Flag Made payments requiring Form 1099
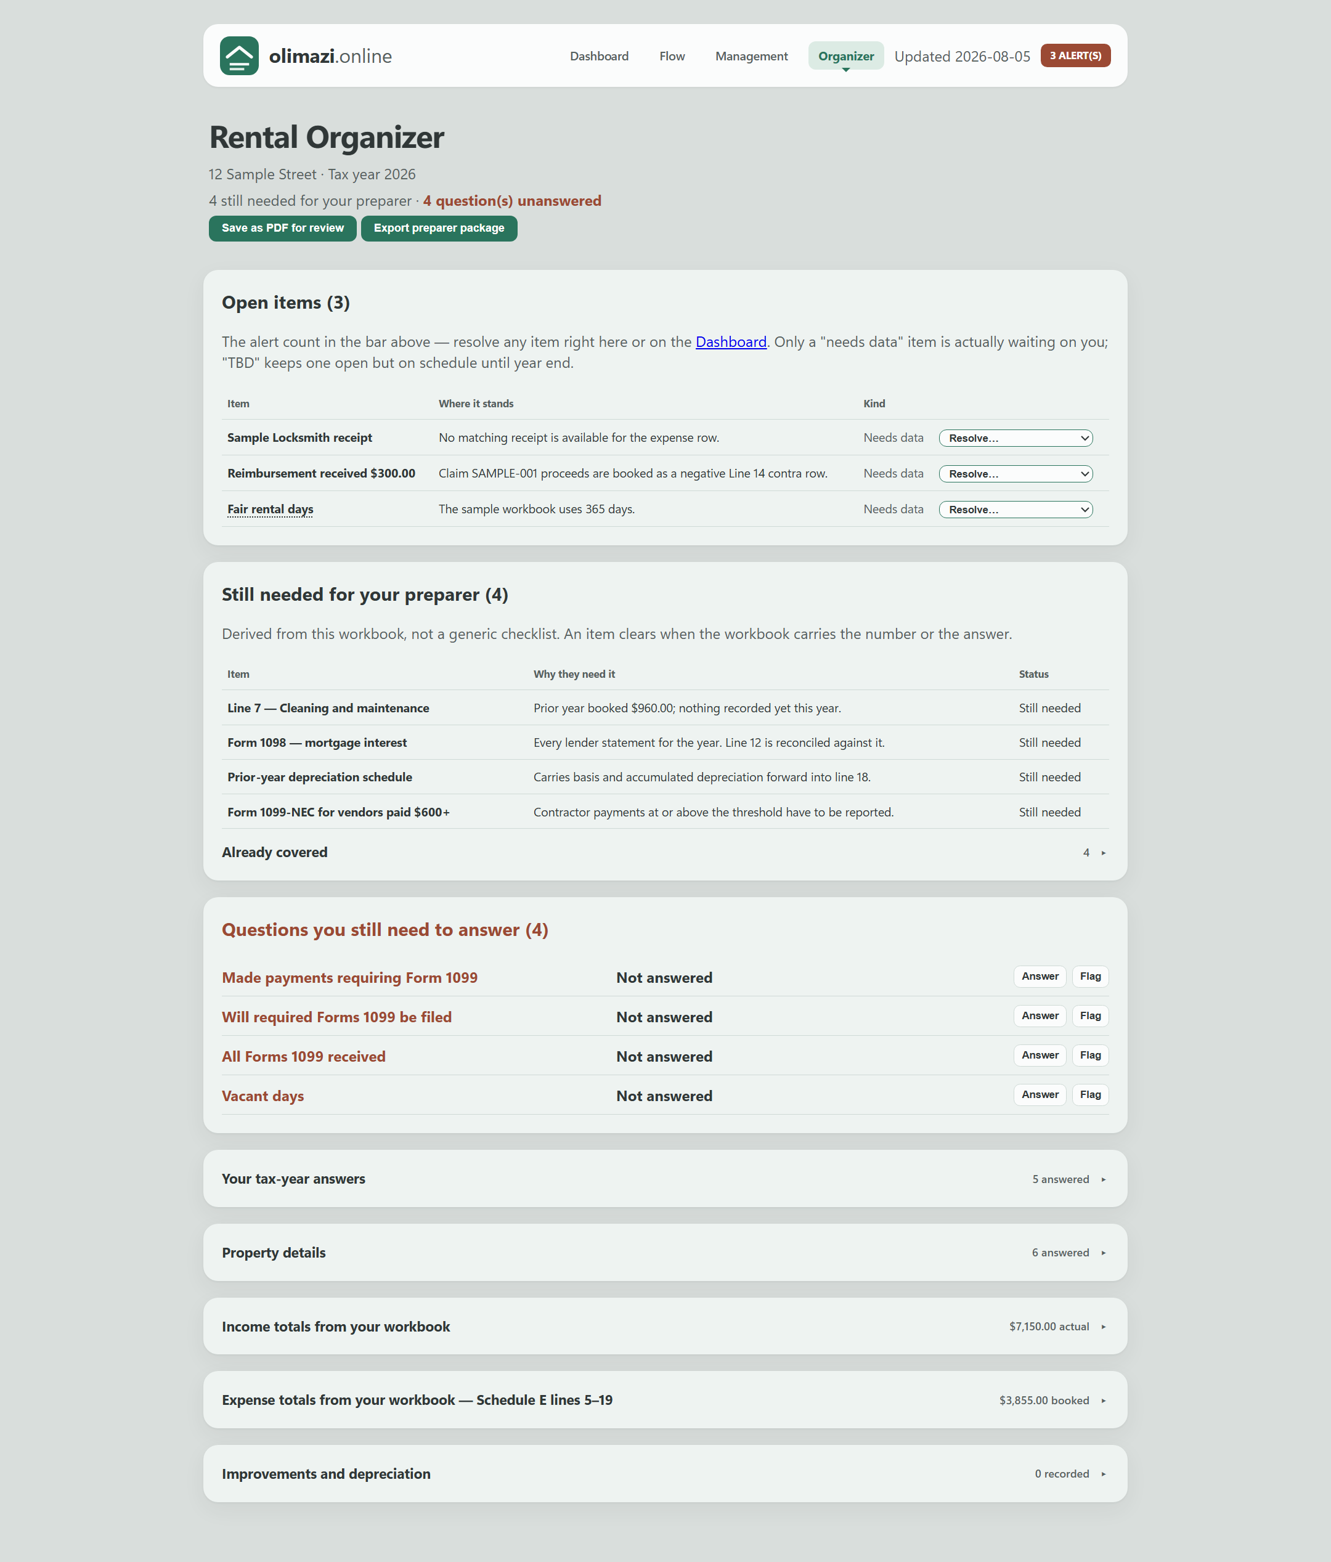1331x1562 pixels. (x=1091, y=976)
